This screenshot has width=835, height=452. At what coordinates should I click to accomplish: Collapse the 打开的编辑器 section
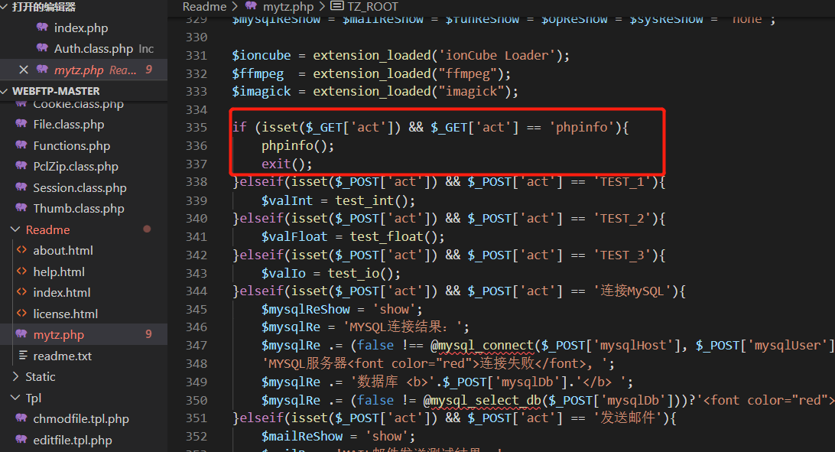click(x=5, y=7)
